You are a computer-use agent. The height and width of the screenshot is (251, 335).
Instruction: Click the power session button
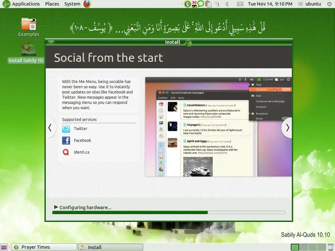329,4
